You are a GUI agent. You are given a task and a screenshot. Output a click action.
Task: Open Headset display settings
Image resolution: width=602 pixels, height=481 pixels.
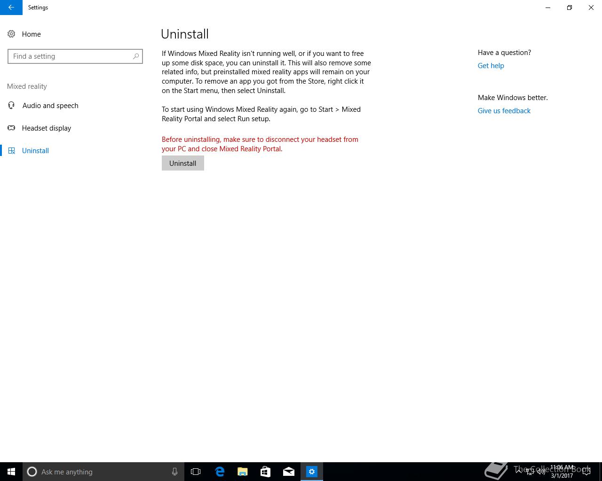coord(47,128)
